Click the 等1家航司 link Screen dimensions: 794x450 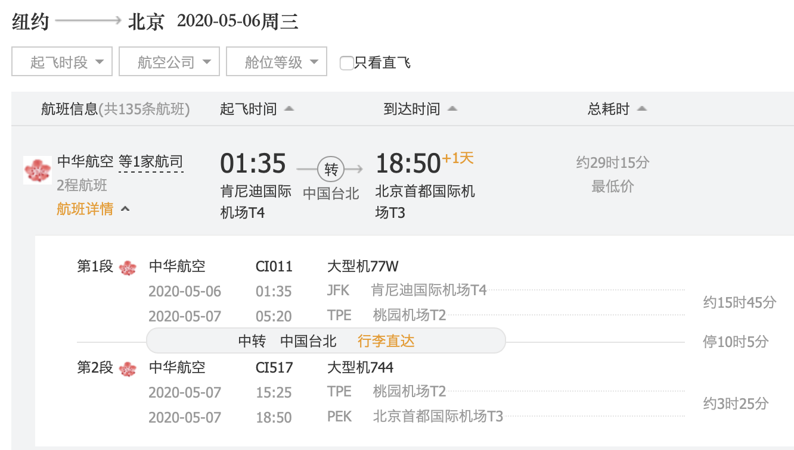tap(151, 162)
